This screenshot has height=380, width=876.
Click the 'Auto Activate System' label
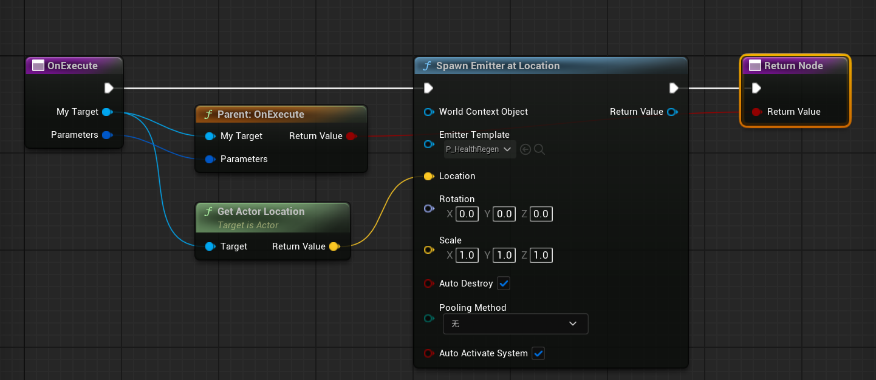pyautogui.click(x=484, y=353)
